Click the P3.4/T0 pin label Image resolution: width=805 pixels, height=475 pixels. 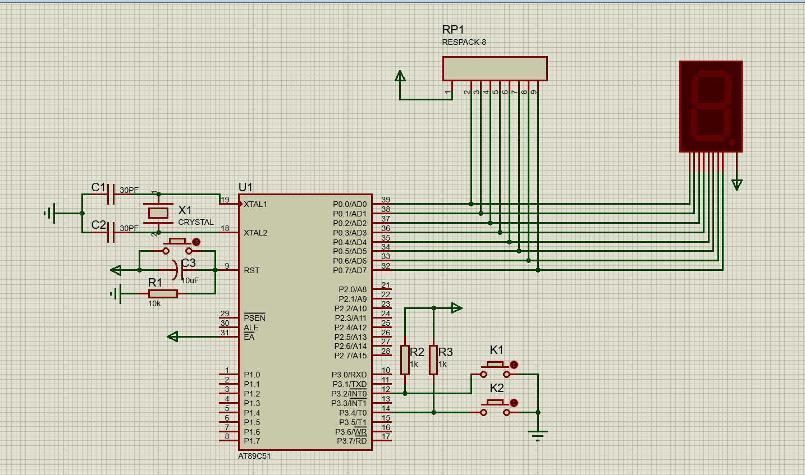pos(353,413)
